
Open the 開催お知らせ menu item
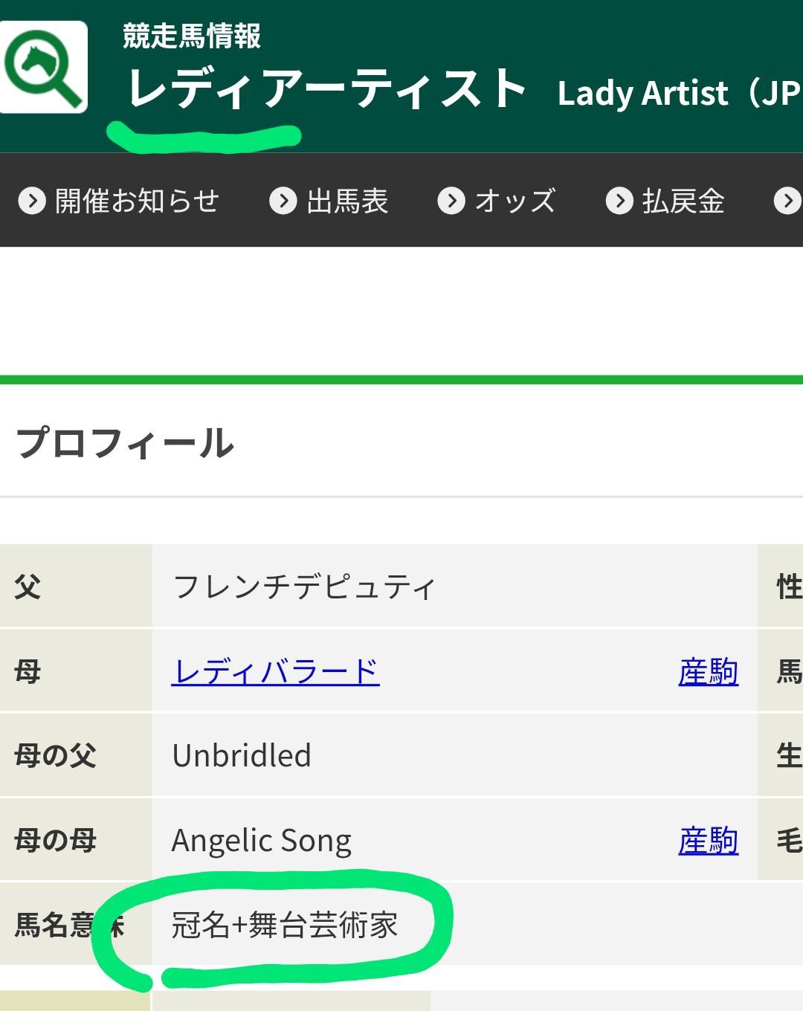(x=137, y=201)
